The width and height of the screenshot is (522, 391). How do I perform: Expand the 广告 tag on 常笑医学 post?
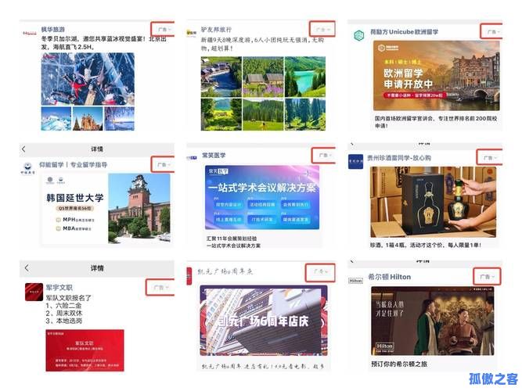point(325,155)
